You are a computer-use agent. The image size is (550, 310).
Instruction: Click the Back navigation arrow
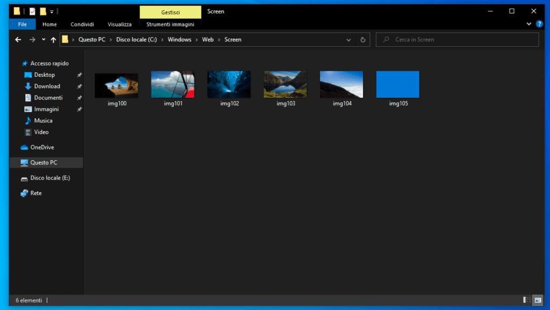18,40
